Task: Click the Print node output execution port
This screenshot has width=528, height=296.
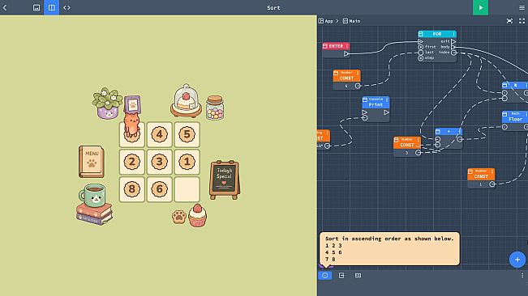Action: 386,112
